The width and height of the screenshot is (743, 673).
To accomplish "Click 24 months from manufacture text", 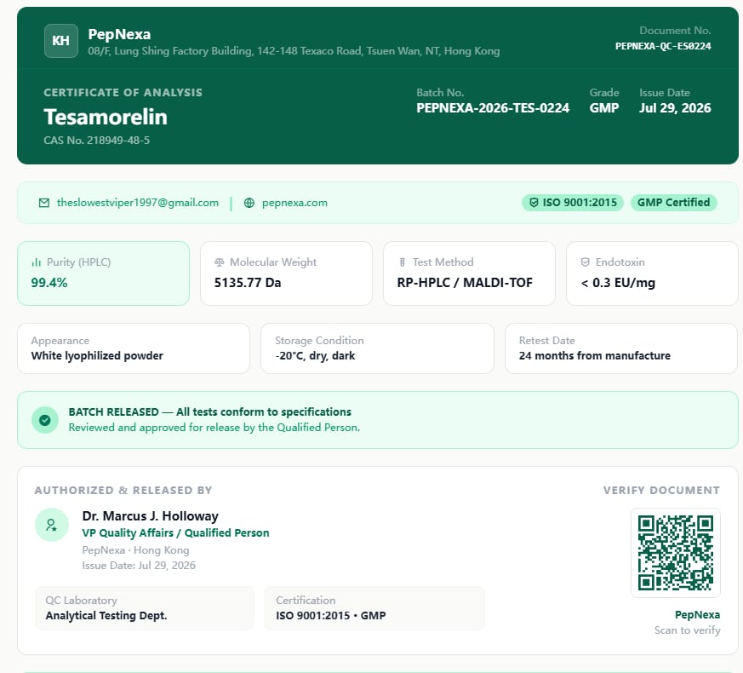I will click(x=595, y=356).
